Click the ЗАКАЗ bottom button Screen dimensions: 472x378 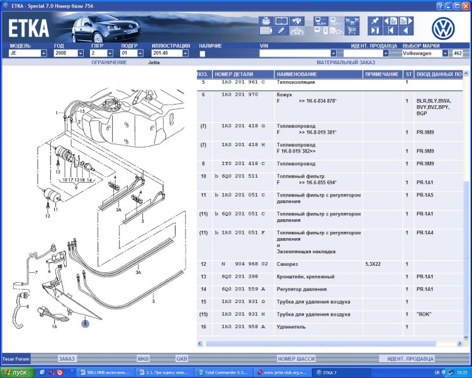pyautogui.click(x=67, y=358)
